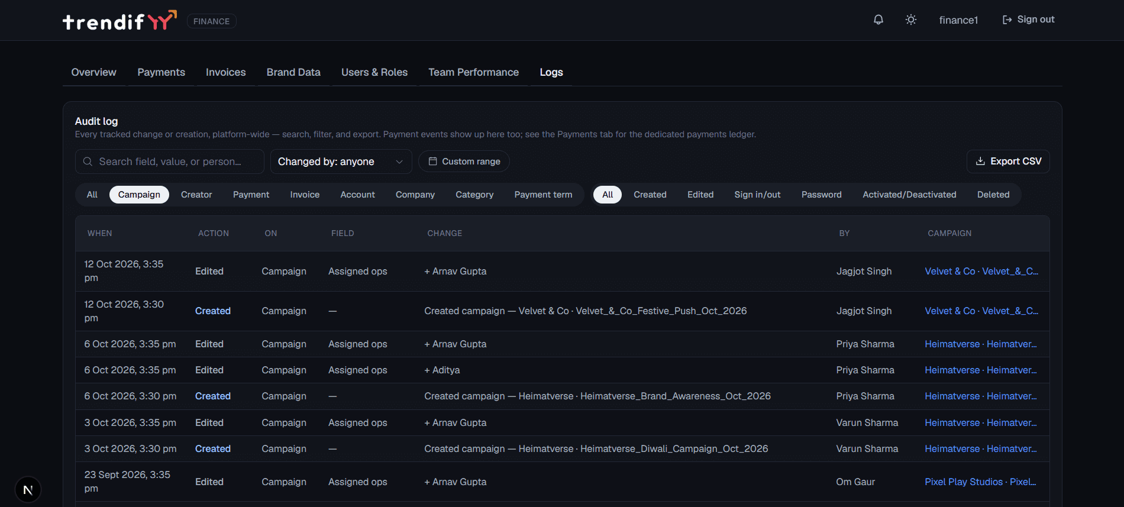Screen dimensions: 1124x507
Task: Click the WHEN column header
Action: 99,233
